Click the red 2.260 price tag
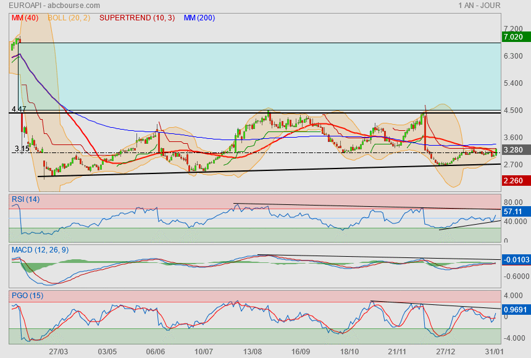Screen dimensions: 531x358 click(x=516, y=180)
